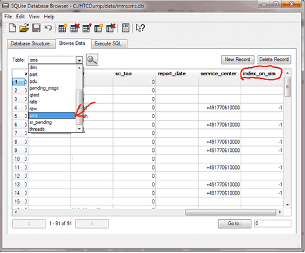
Task: Choose threads from the dropdown list
Action: coord(37,129)
